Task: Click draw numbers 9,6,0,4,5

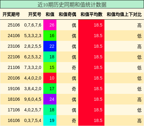Action: (33, 99)
